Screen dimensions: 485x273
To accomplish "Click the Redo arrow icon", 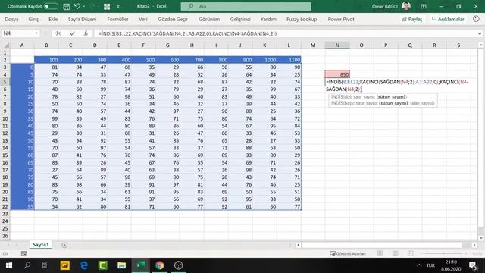I will [x=92, y=6].
